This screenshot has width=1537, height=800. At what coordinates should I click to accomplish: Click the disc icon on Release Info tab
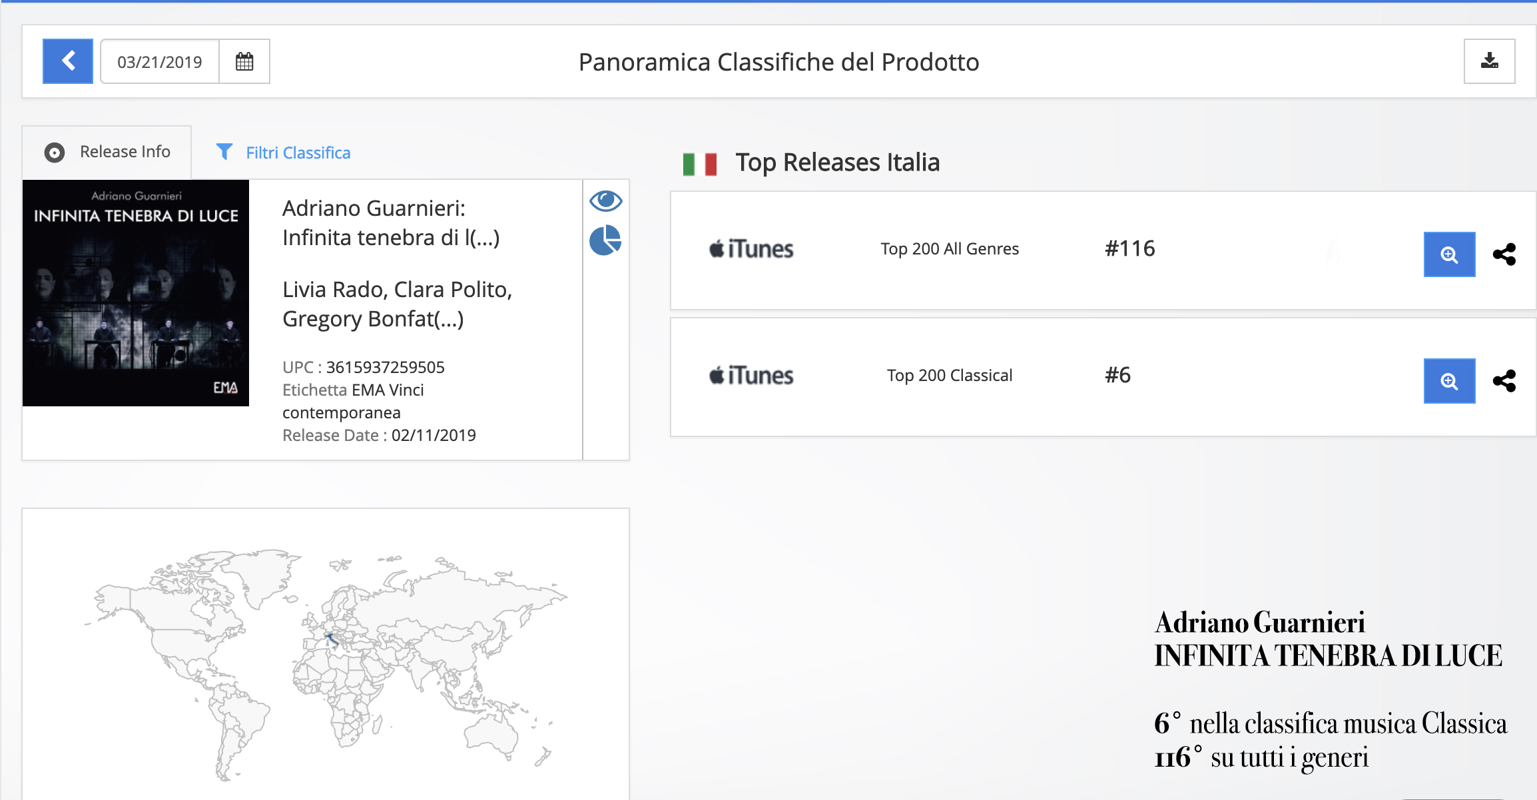pos(55,153)
